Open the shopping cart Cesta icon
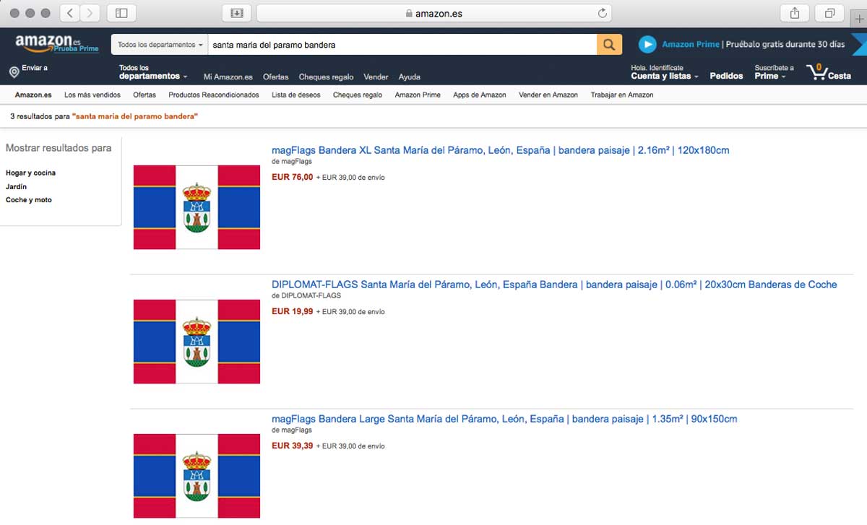 click(x=829, y=71)
